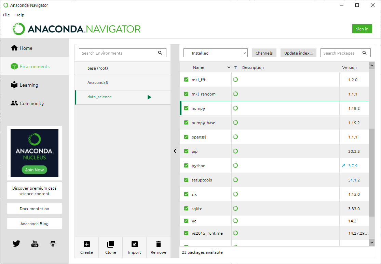Image resolution: width=381 pixels, height=264 pixels.
Task: Click the Clone environment icon
Action: coord(111,244)
